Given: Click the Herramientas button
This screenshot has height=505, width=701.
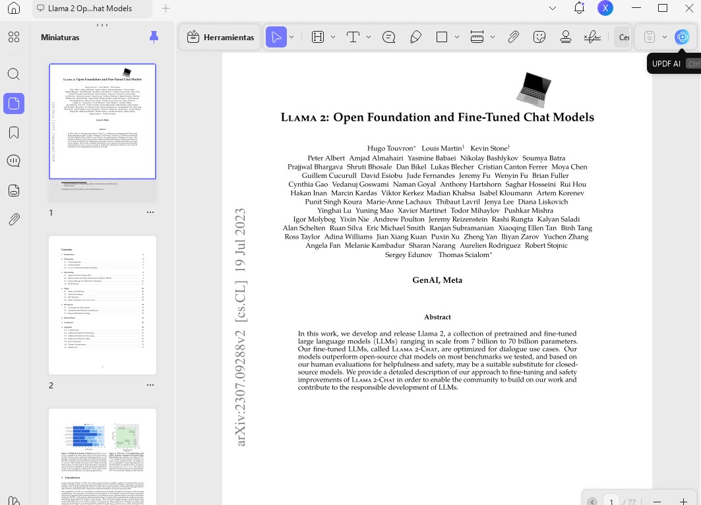Looking at the screenshot, I should point(221,37).
